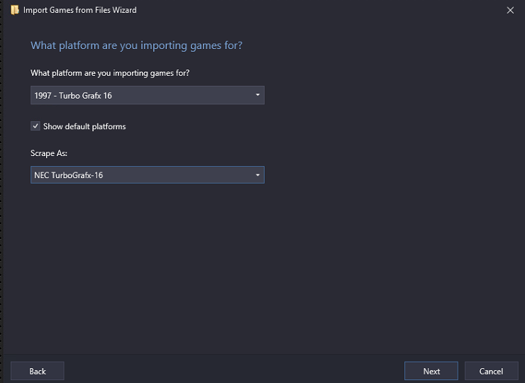The image size is (525, 383).
Task: Click the platform dropdown arrow icon
Action: [x=258, y=95]
